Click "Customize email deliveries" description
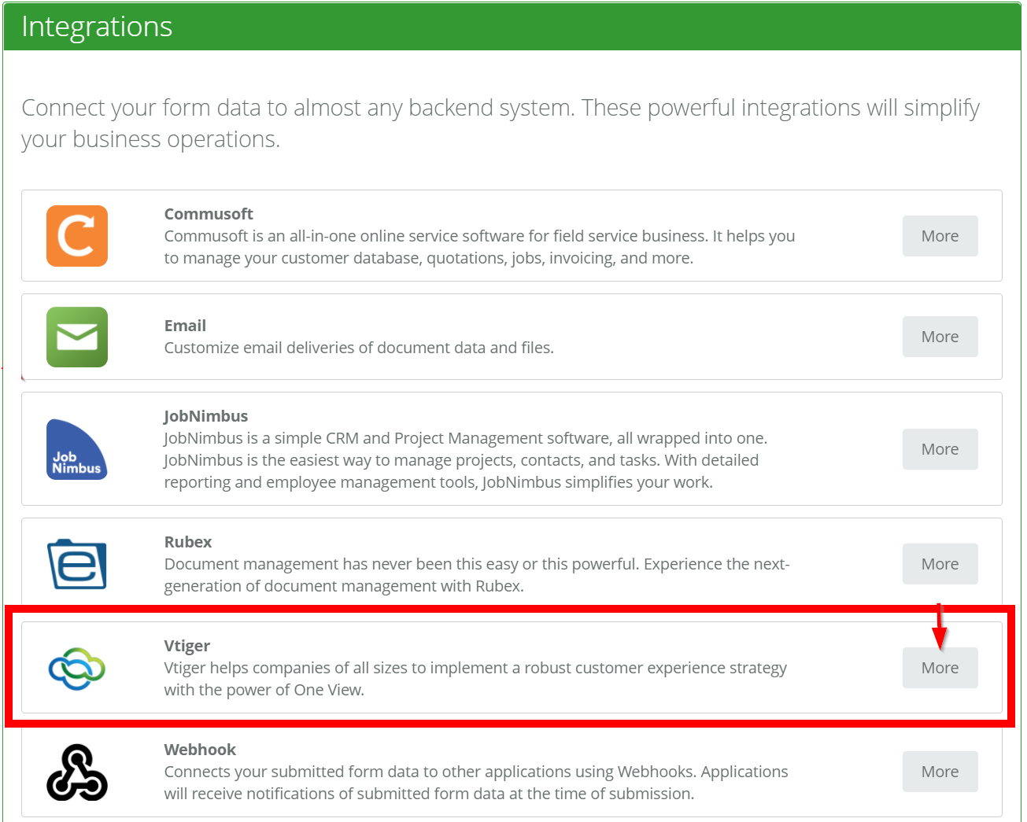 tap(359, 348)
